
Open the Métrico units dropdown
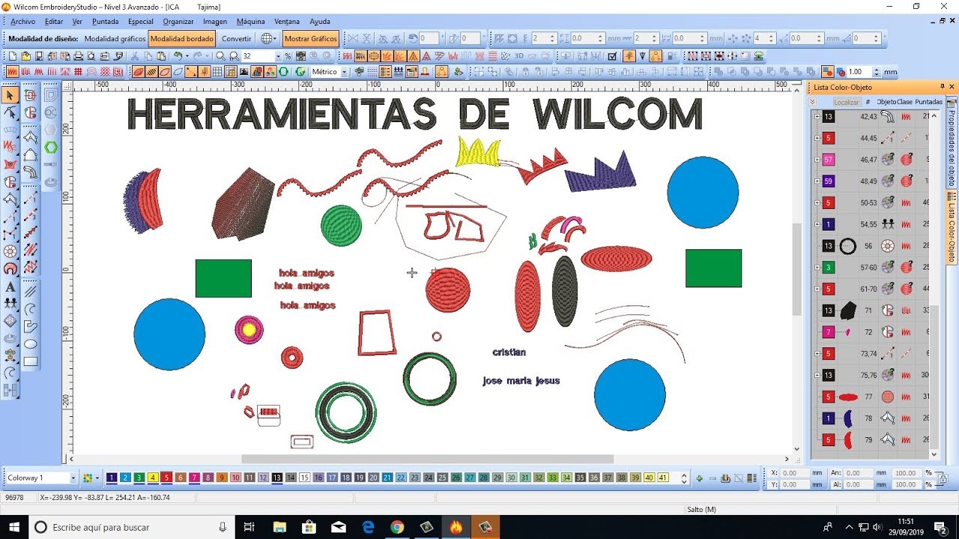[344, 72]
